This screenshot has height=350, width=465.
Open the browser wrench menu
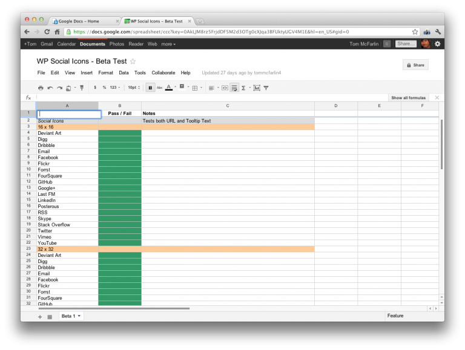(x=438, y=31)
